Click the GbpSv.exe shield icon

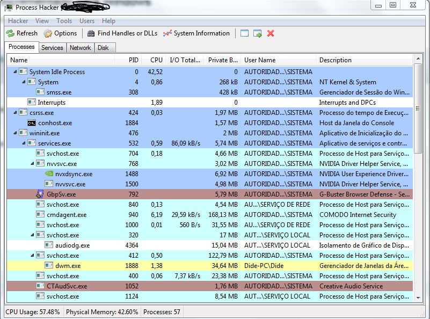[x=40, y=194]
